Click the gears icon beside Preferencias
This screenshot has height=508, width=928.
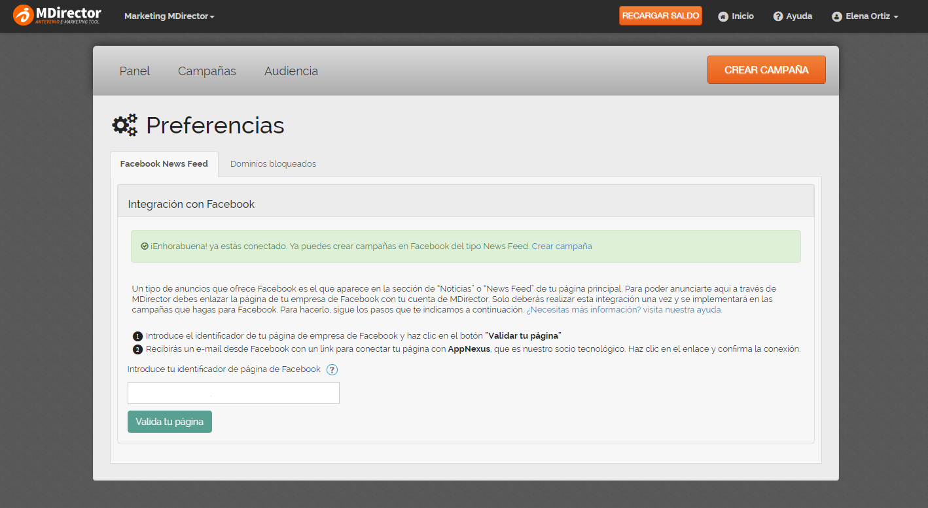pyautogui.click(x=125, y=125)
